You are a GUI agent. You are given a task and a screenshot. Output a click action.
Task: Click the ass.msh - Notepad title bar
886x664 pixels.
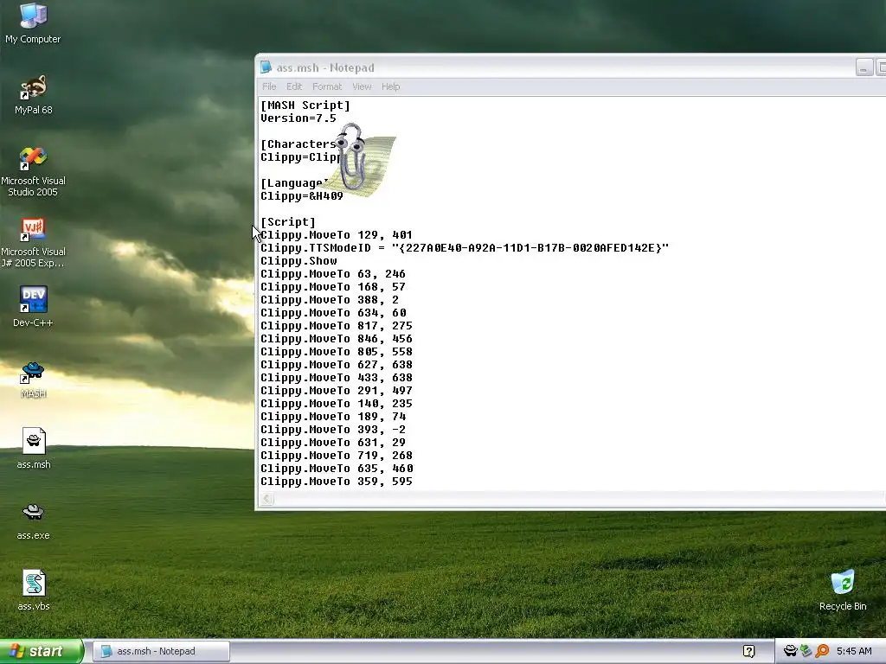pyautogui.click(x=571, y=67)
